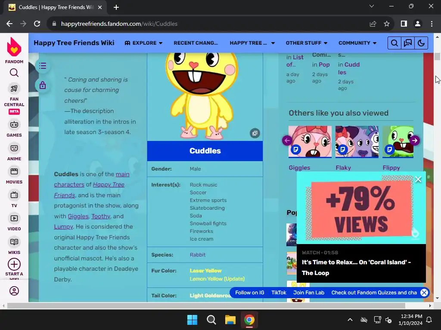This screenshot has height=330, width=441.
Task: Open Windows Start menu
Action: click(193, 320)
